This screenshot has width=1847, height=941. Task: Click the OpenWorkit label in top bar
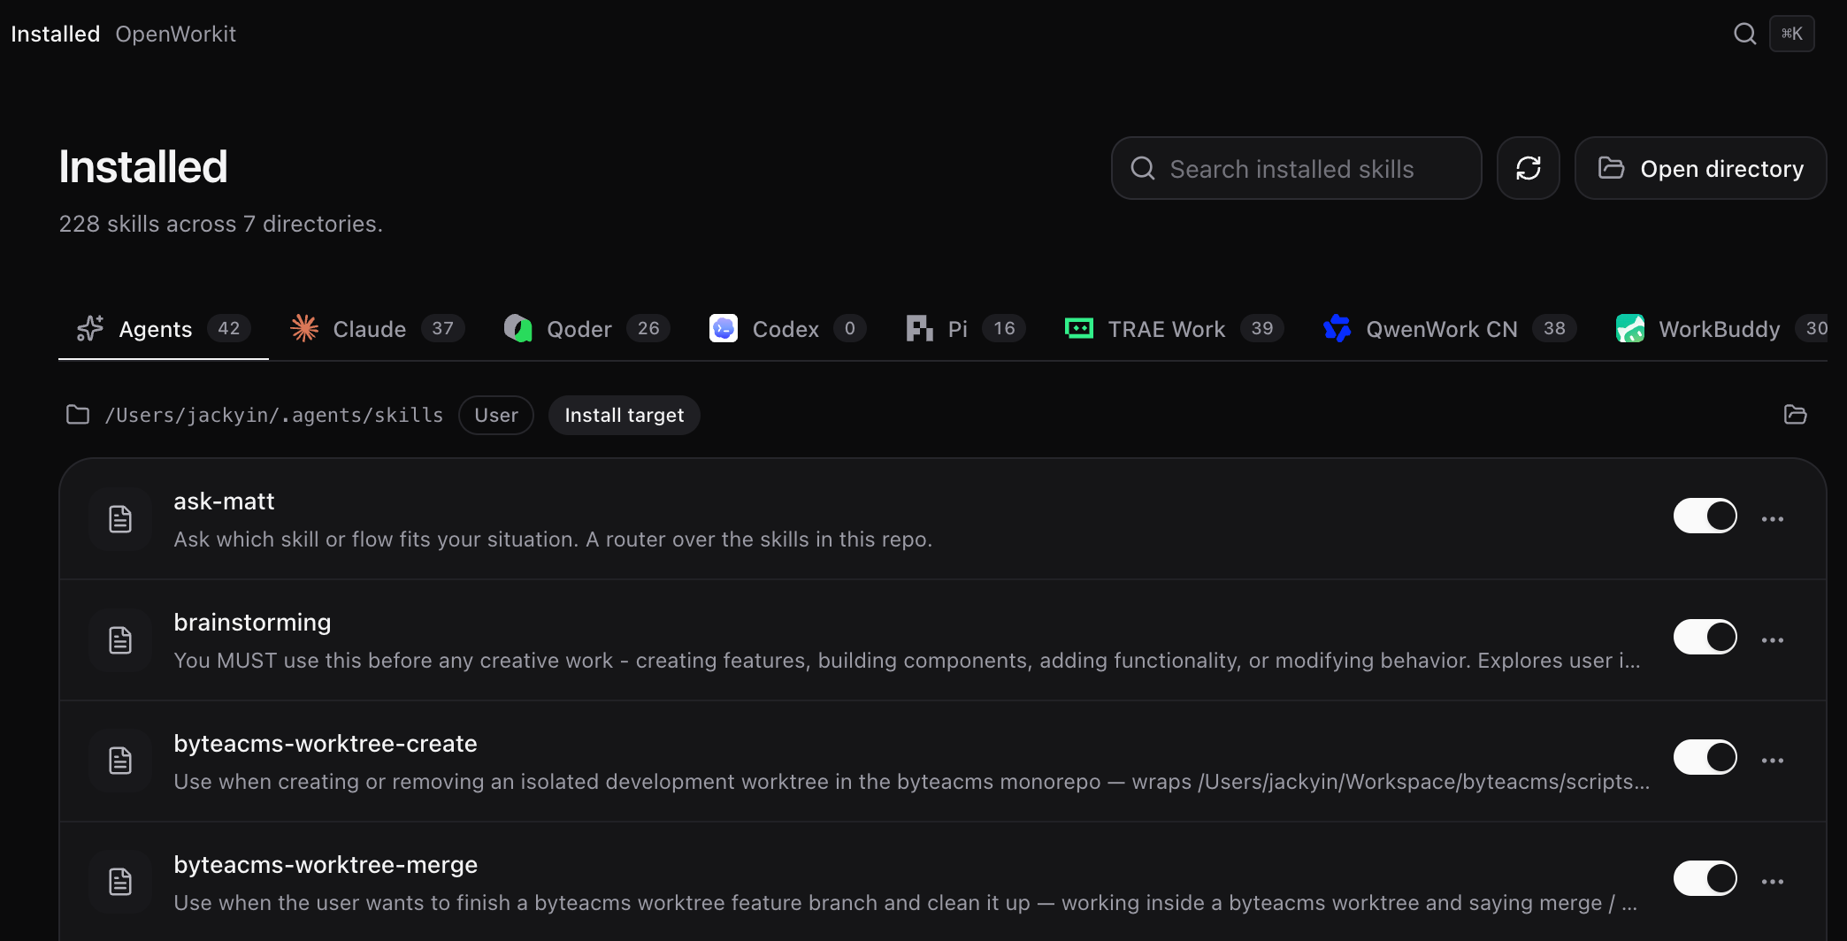[175, 34]
